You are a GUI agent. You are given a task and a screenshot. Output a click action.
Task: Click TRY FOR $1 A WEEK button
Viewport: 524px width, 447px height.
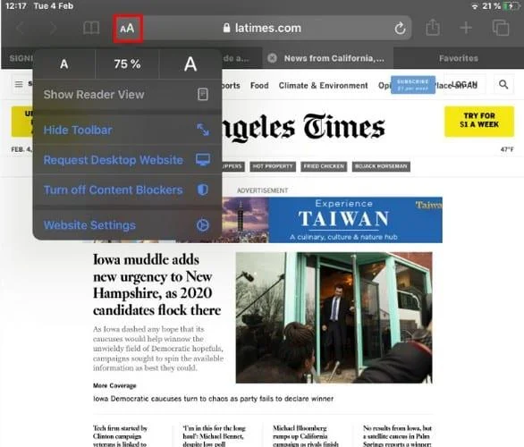click(x=479, y=121)
